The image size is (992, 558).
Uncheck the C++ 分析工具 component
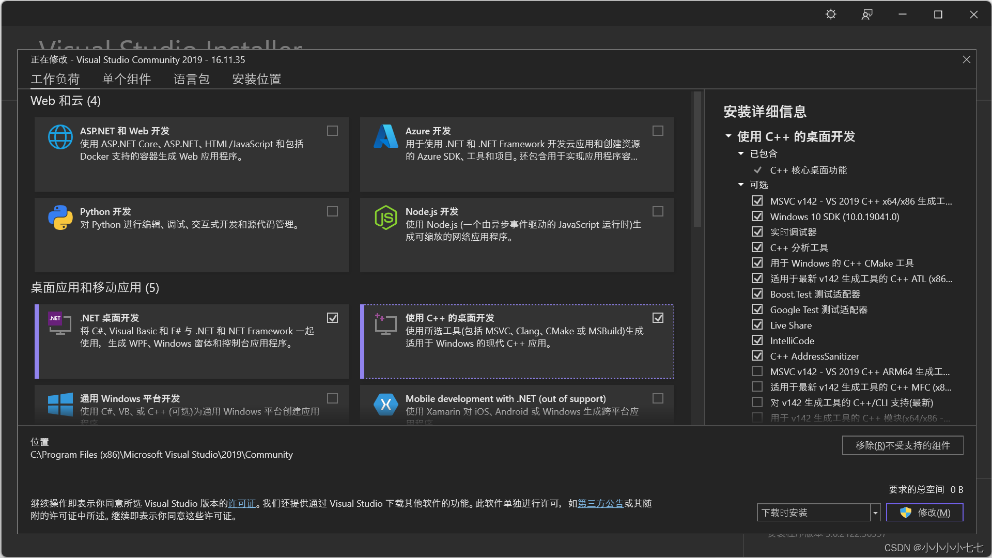coord(757,247)
